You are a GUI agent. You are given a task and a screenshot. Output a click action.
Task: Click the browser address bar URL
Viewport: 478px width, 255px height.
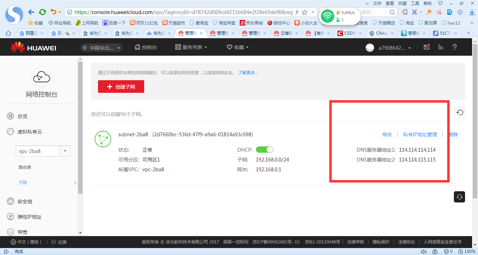183,12
